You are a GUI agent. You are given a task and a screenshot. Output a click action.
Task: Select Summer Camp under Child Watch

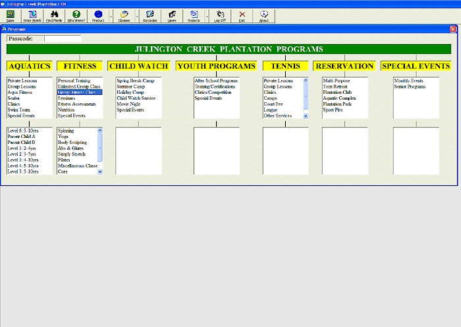pyautogui.click(x=131, y=86)
